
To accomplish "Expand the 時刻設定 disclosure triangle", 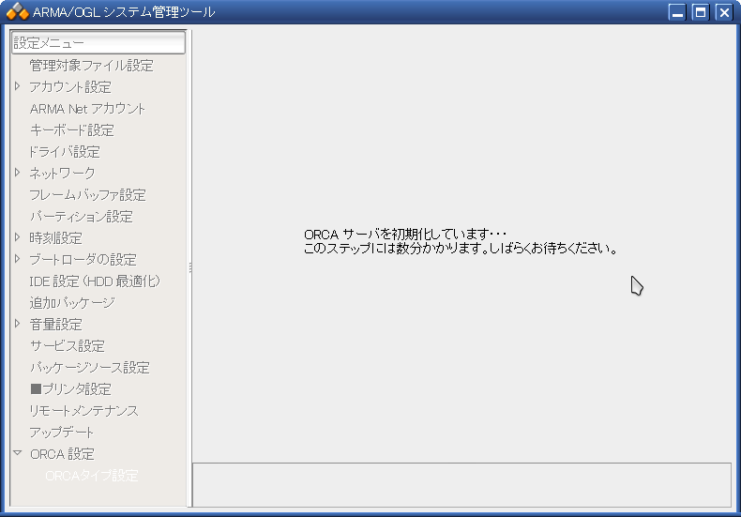I will click(x=17, y=237).
